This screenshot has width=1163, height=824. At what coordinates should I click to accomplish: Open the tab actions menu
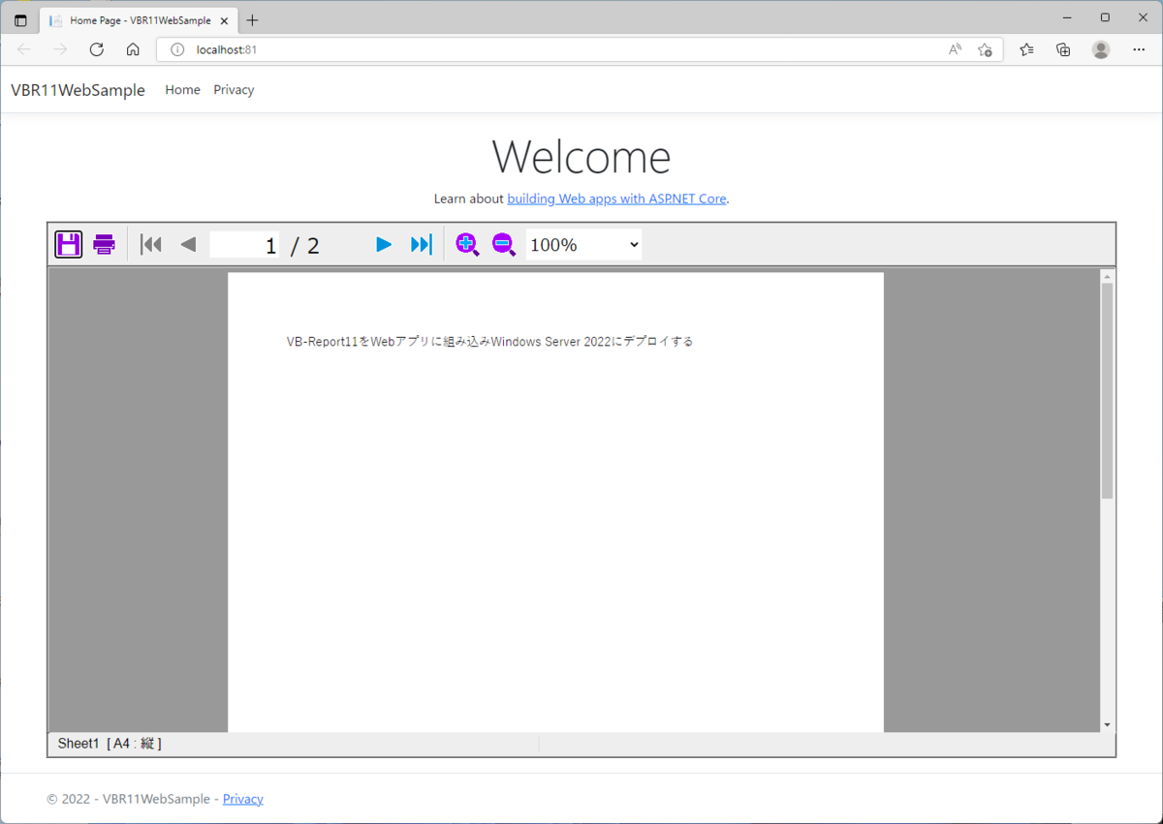19,19
